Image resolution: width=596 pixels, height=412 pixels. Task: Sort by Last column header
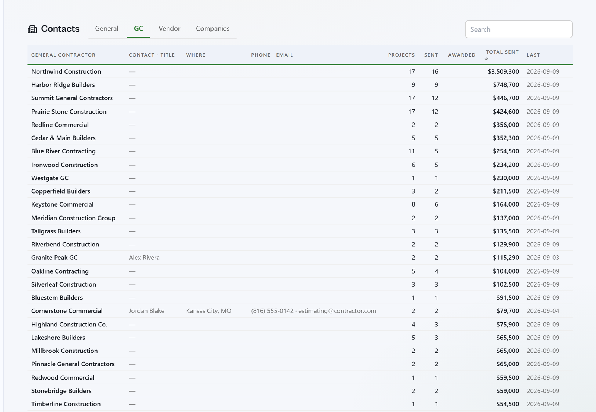(533, 55)
